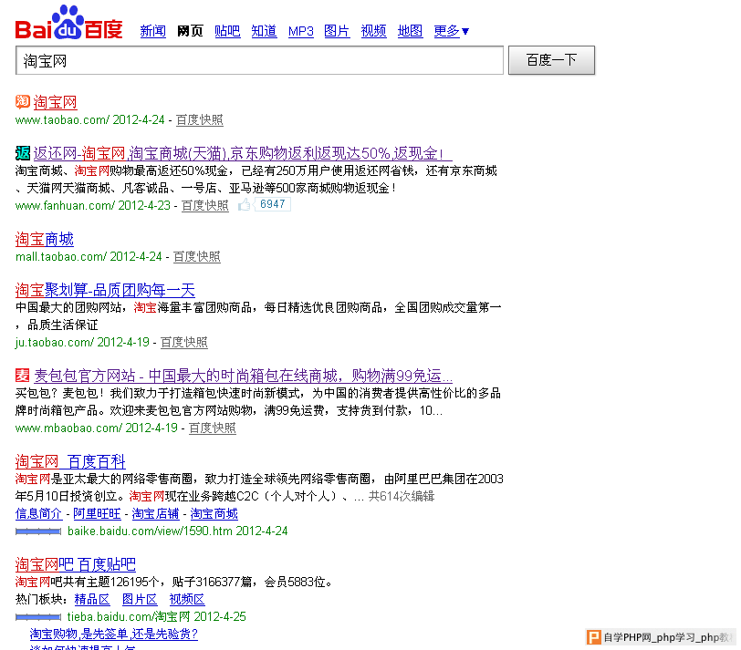Click the 麦 favicon of the mbaobao result
The height and width of the screenshot is (650, 741).
[x=23, y=376]
